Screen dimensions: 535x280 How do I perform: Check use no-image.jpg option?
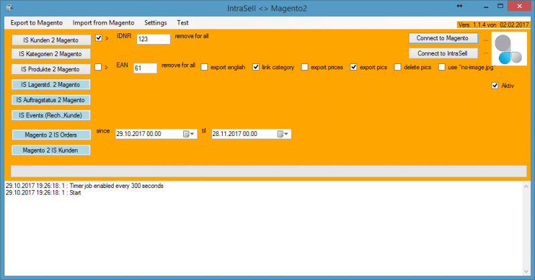pos(441,67)
